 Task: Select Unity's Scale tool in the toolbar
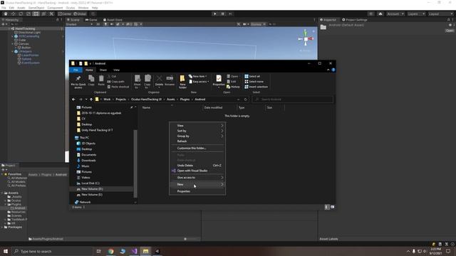[28, 14]
